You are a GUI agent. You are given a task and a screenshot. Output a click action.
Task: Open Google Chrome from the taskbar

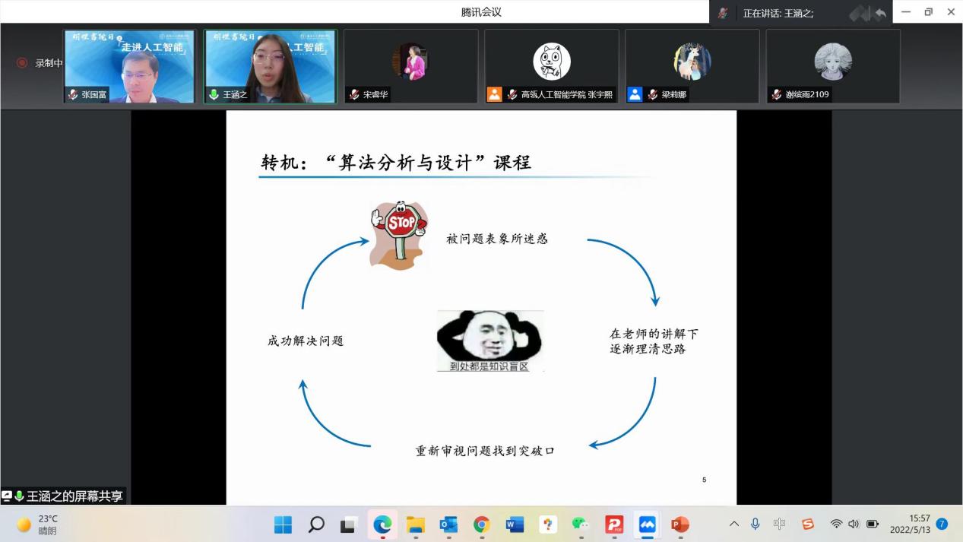point(481,525)
